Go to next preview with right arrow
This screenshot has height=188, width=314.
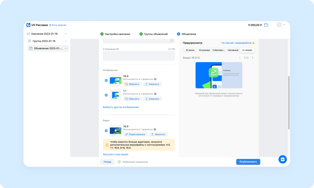pos(252,58)
